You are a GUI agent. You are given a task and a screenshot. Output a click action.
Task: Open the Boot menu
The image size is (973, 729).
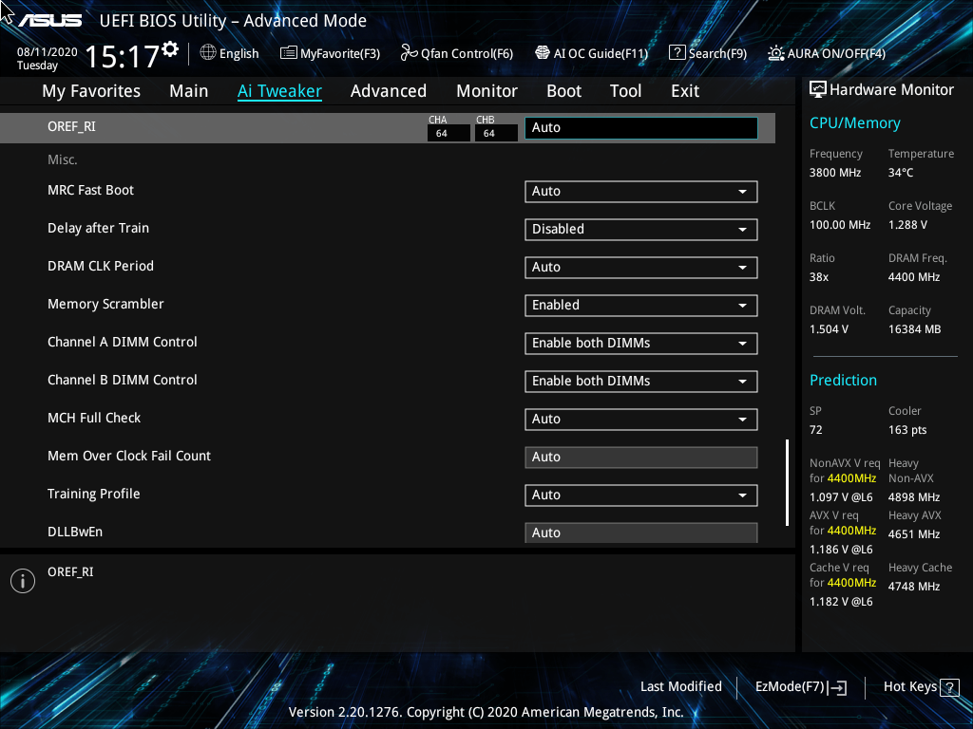pyautogui.click(x=563, y=90)
